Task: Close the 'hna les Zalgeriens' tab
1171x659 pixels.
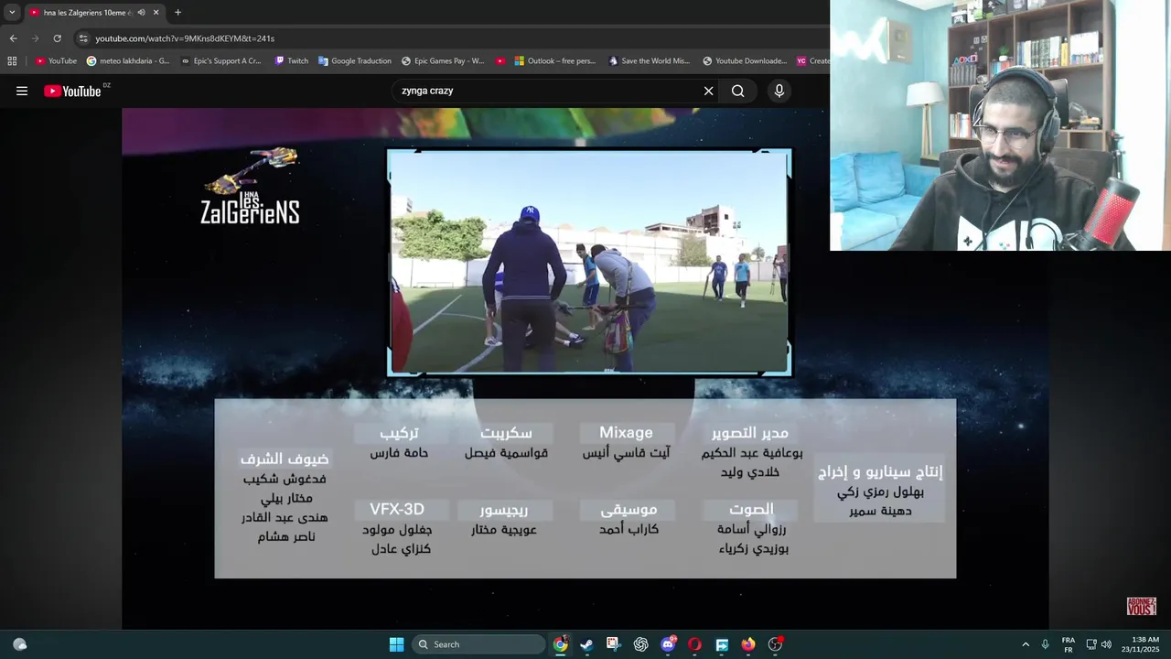Action: coord(156,13)
